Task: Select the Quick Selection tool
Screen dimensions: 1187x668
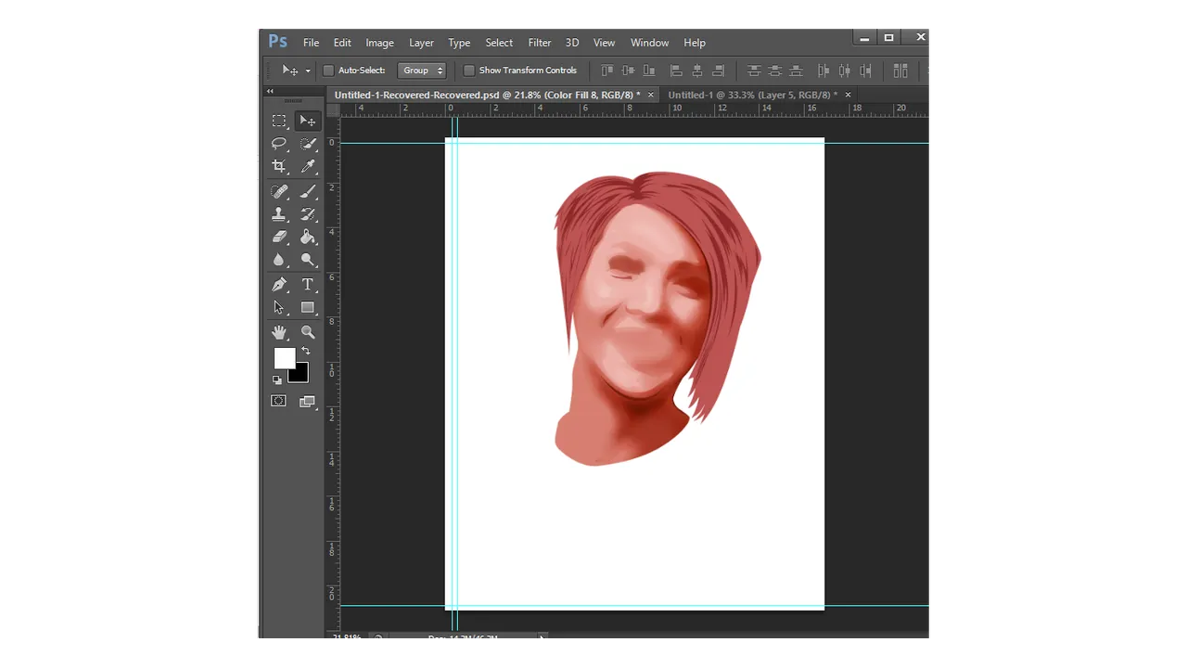Action: (308, 144)
